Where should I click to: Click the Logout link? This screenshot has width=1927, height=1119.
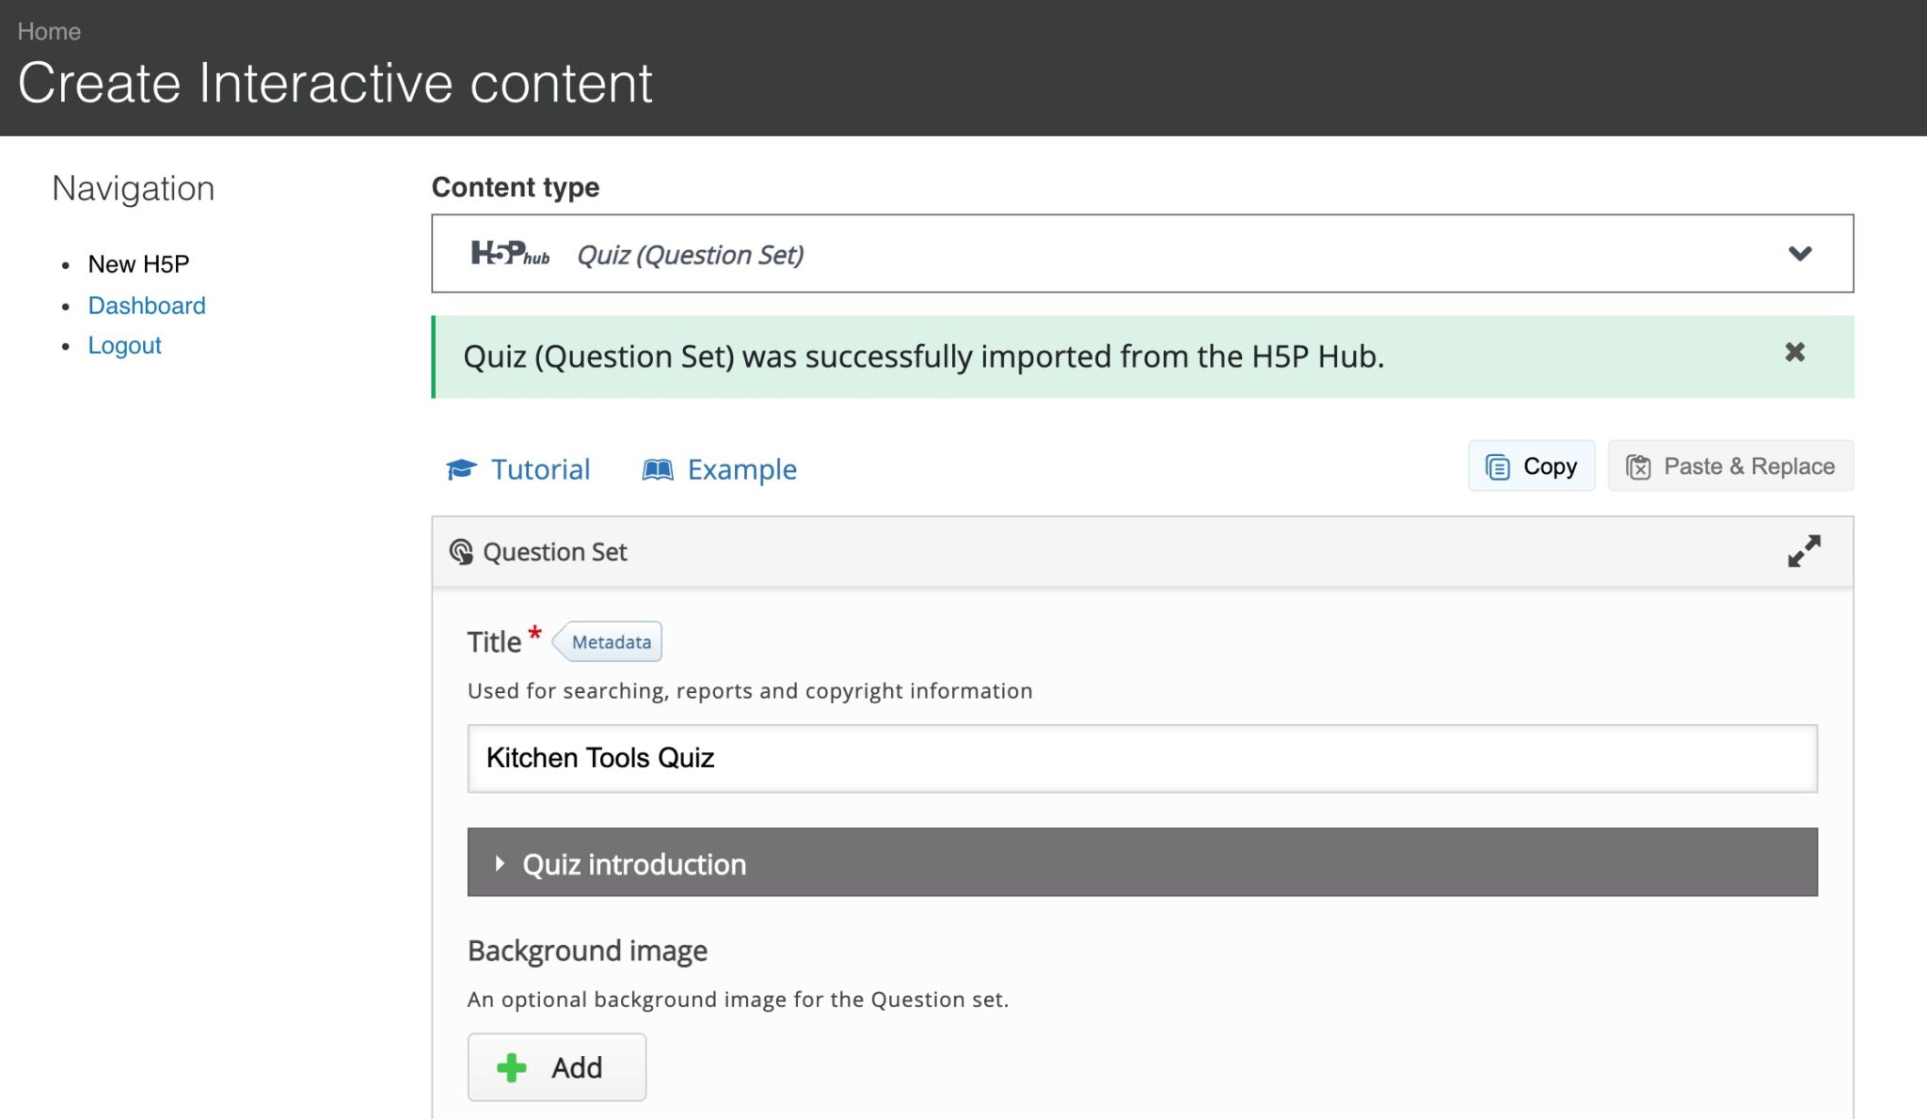[124, 345]
